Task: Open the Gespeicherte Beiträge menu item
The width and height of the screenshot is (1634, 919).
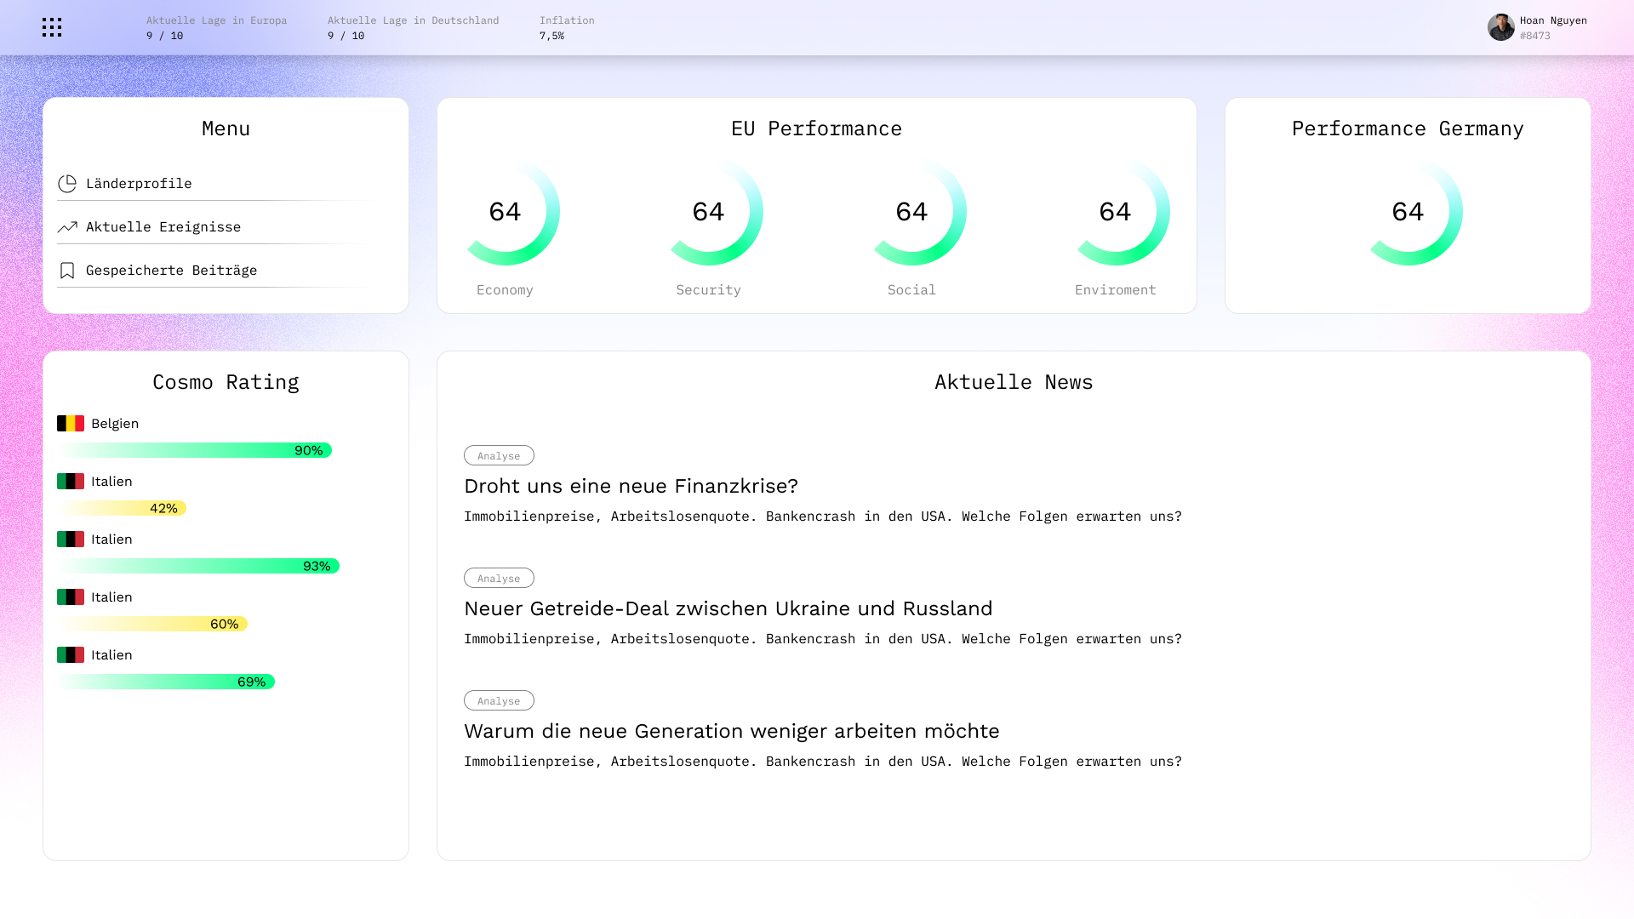Action: click(x=171, y=271)
